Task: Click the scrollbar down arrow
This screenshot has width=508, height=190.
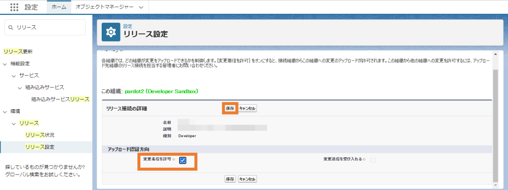Action: 495,185
